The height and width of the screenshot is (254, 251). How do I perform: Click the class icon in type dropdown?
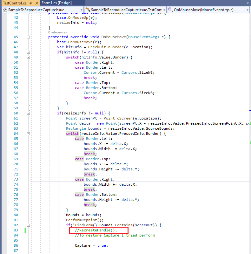(x=88, y=10)
